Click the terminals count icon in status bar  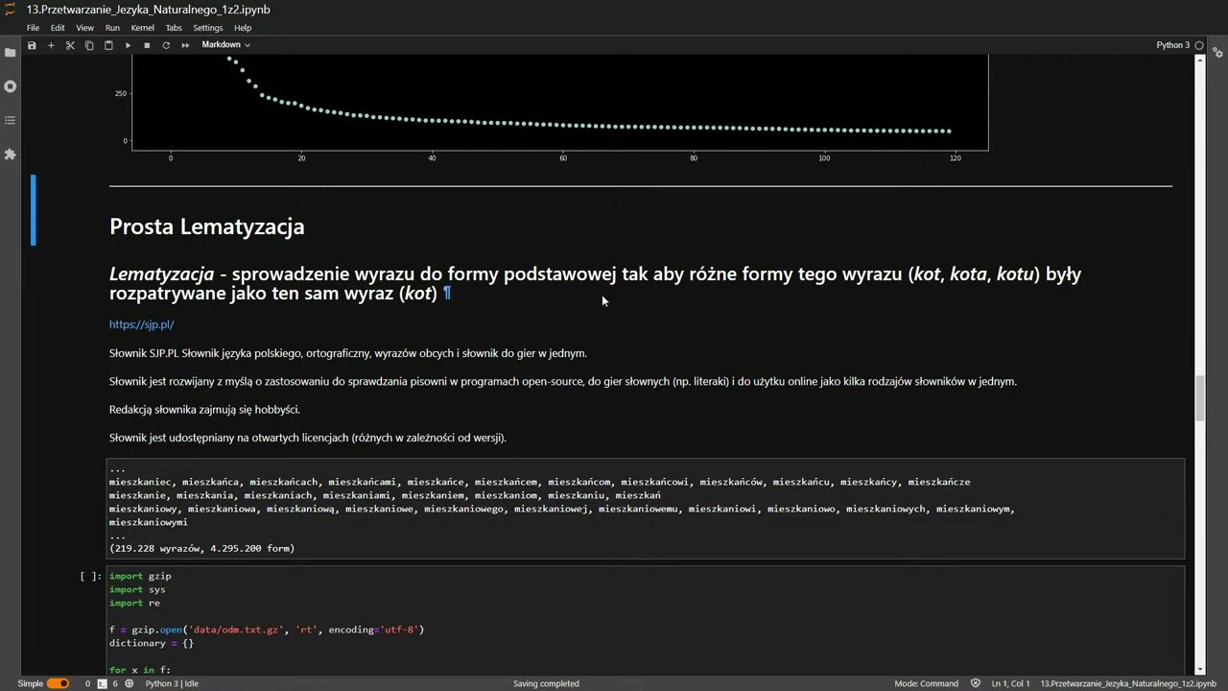pyautogui.click(x=103, y=683)
